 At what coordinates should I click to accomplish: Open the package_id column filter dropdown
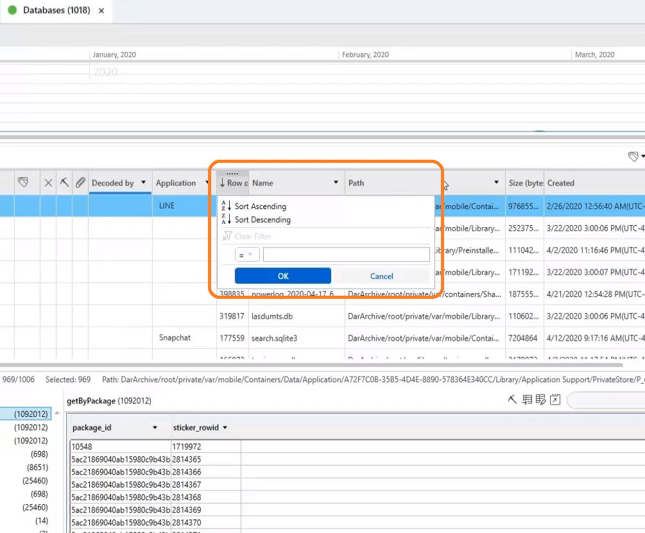click(155, 428)
